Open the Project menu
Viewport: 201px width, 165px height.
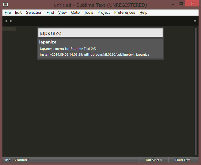pyautogui.click(x=104, y=13)
